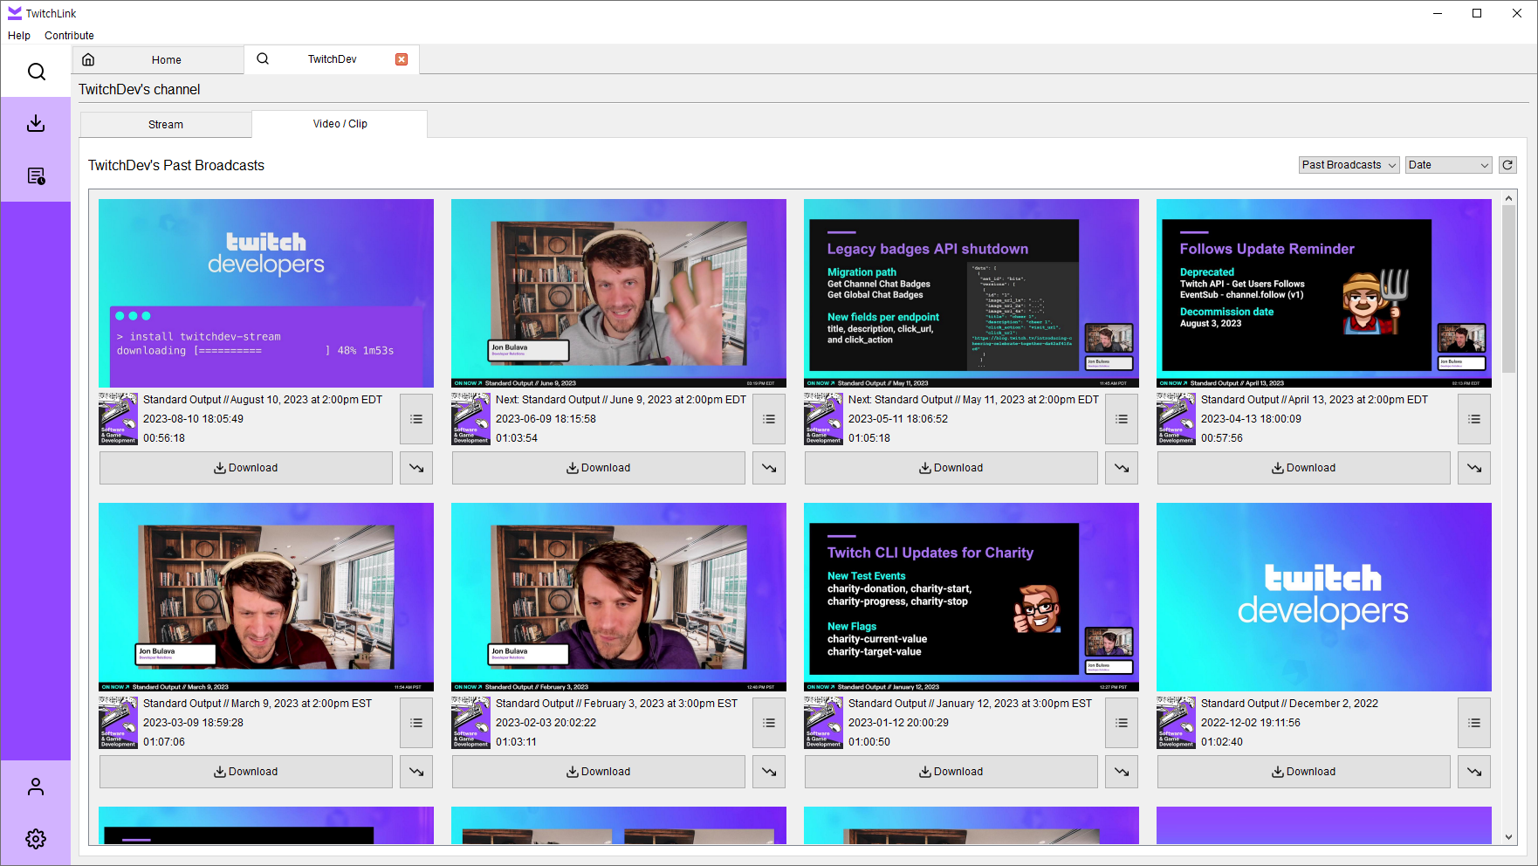Screen dimensions: 1538x866
Task: Download the August 10, 2023 broadcast
Action: (x=246, y=468)
